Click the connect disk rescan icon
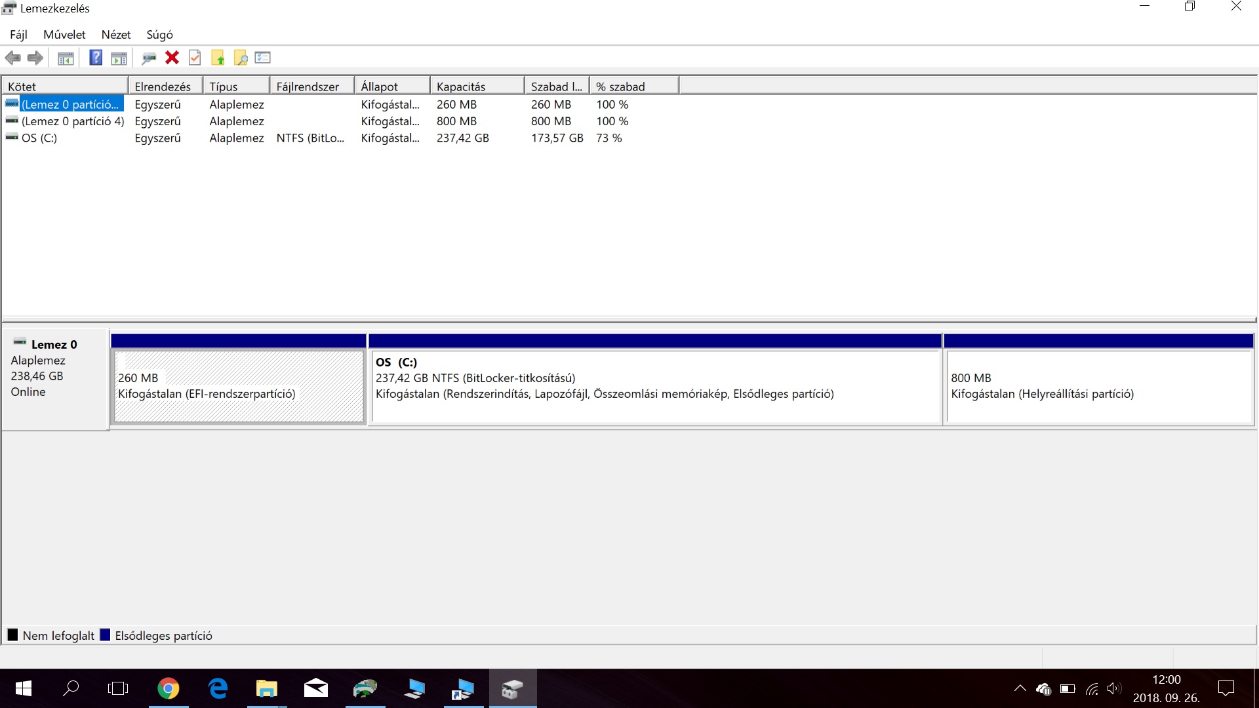Screen dimensions: 1259x708 pos(149,58)
